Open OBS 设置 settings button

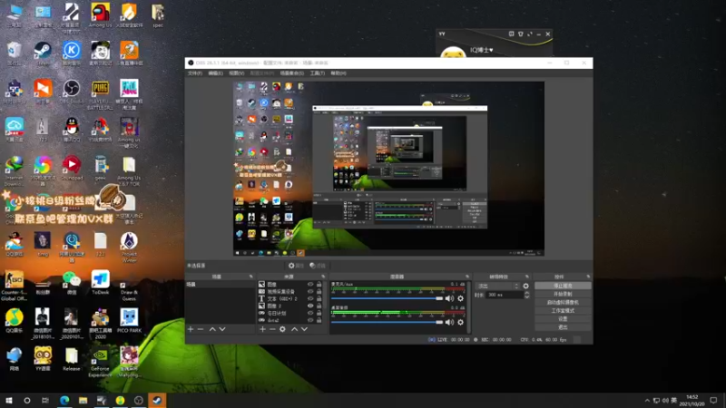pyautogui.click(x=563, y=319)
